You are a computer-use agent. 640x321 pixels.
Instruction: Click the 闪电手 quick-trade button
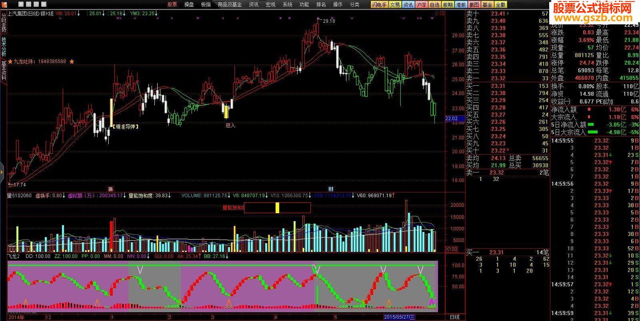pyautogui.click(x=379, y=5)
